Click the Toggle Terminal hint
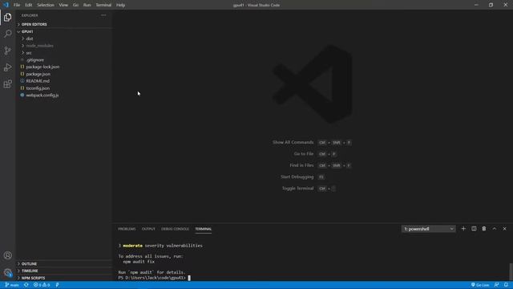This screenshot has width=513, height=289. (x=309, y=189)
